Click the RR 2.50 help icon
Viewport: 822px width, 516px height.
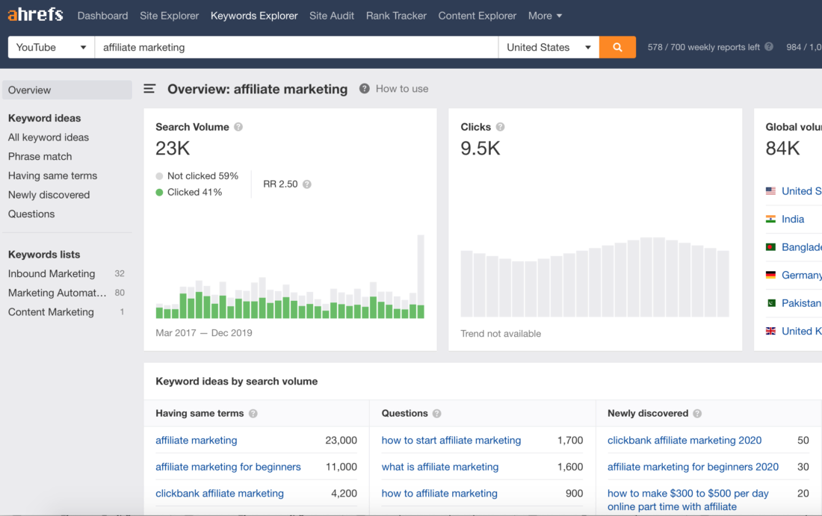click(307, 184)
